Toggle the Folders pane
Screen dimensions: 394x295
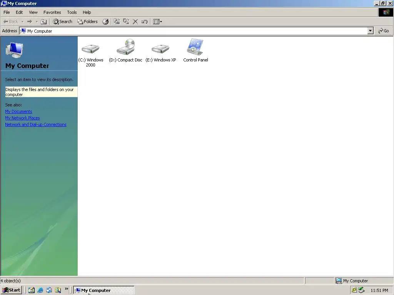(x=87, y=22)
